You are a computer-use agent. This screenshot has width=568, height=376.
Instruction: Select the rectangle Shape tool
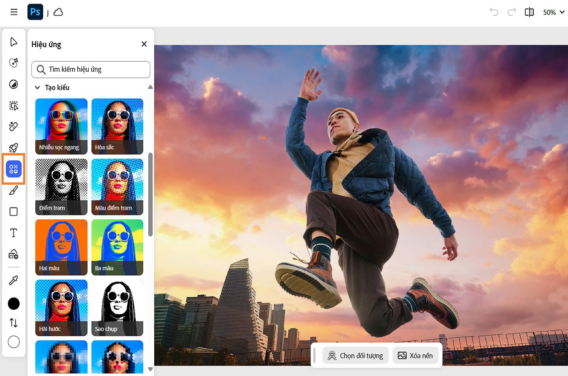coord(14,212)
